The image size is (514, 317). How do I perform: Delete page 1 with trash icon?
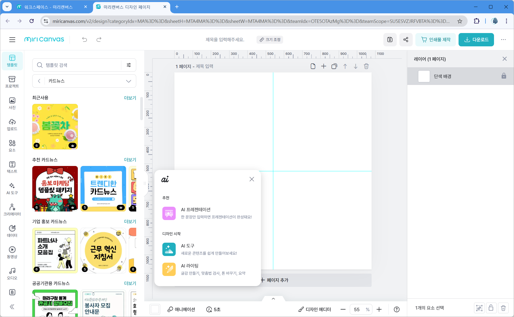(x=366, y=66)
